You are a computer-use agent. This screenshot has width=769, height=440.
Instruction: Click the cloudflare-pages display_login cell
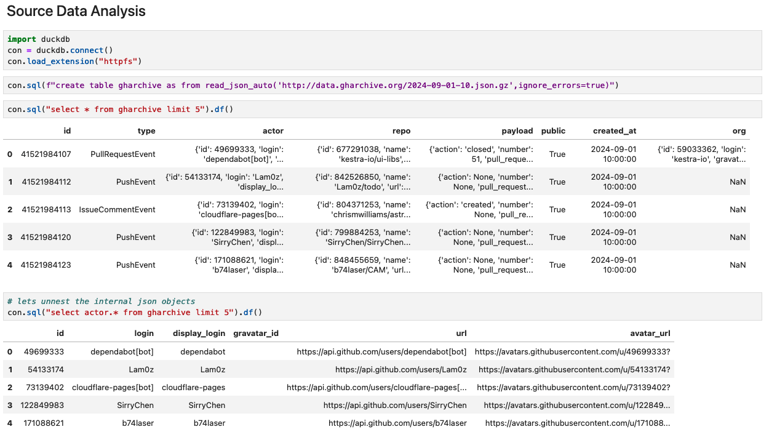[x=194, y=387]
